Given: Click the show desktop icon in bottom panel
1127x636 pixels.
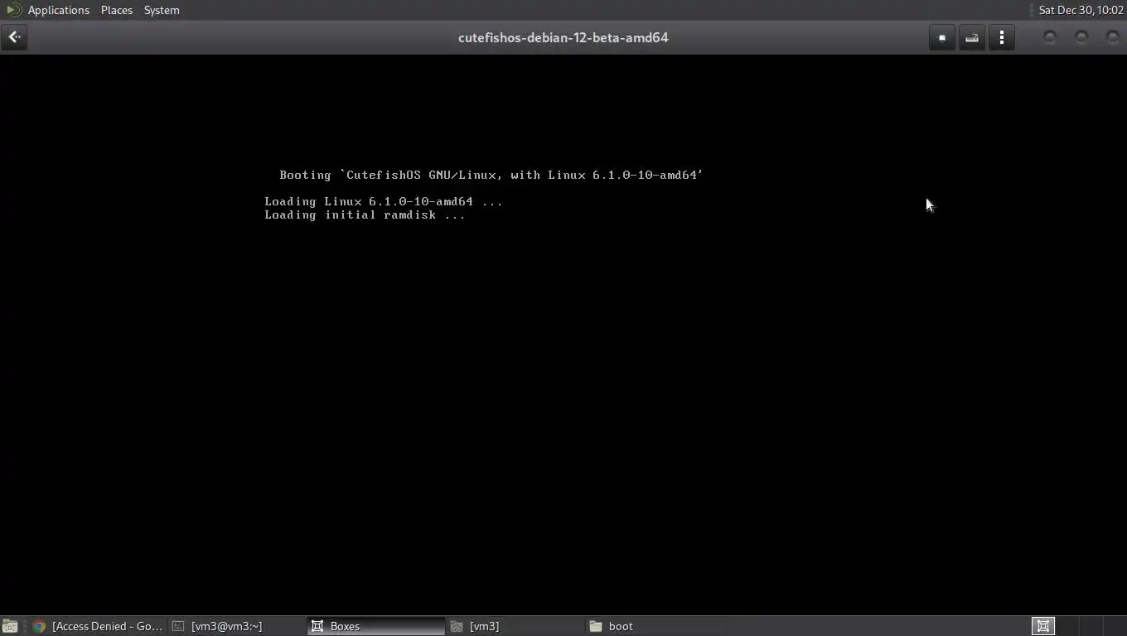Looking at the screenshot, I should point(10,626).
